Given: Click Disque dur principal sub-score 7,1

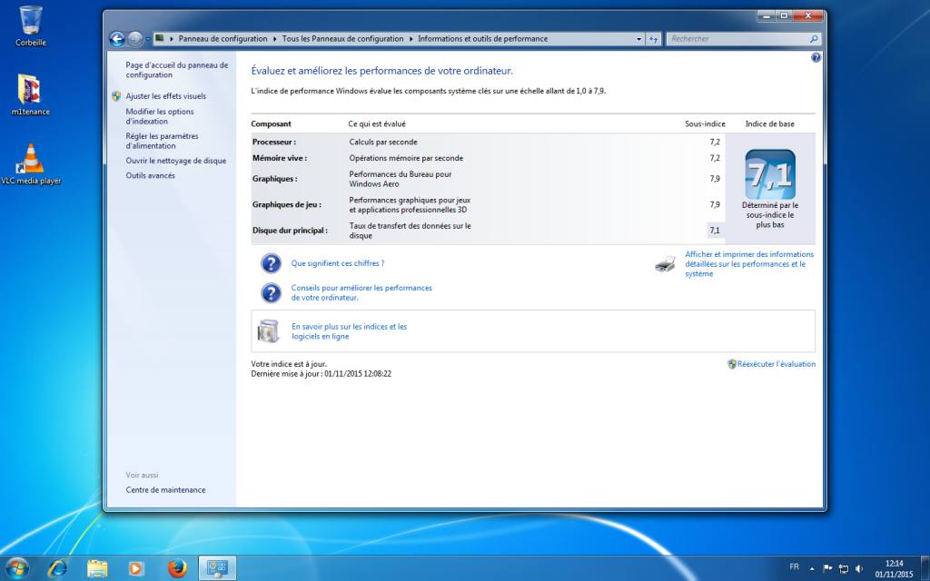Looking at the screenshot, I should click(x=715, y=231).
